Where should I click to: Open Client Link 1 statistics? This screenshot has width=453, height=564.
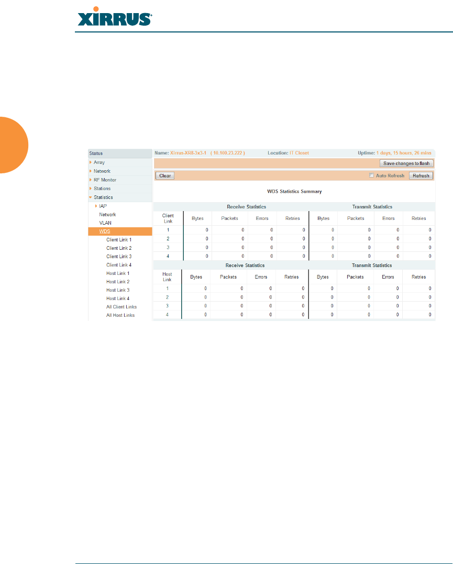click(x=119, y=239)
